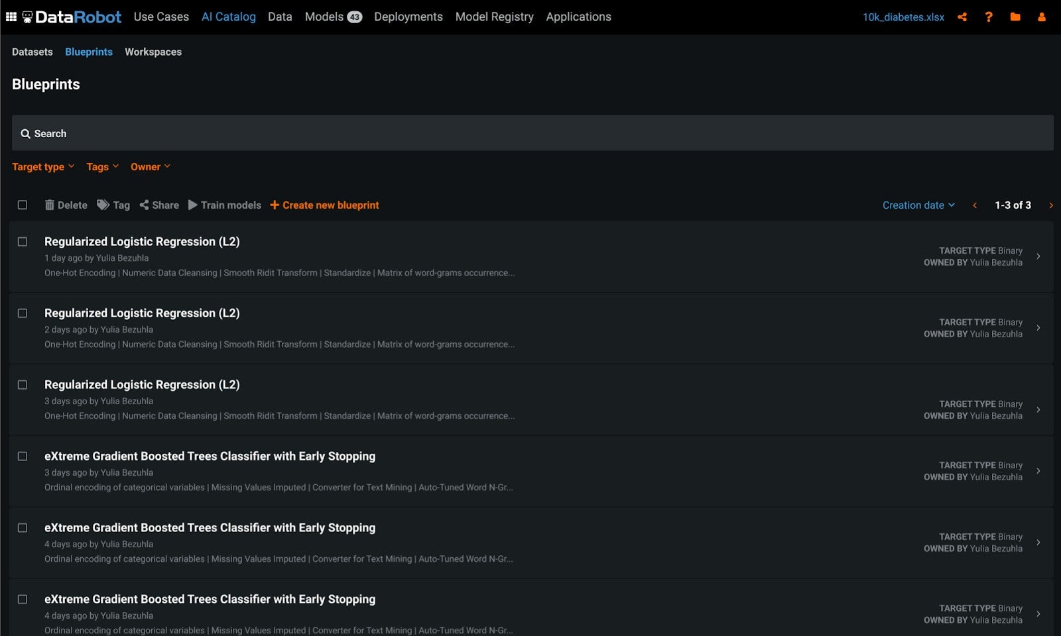Open Data in top navigation
This screenshot has height=636, width=1061.
pos(280,17)
